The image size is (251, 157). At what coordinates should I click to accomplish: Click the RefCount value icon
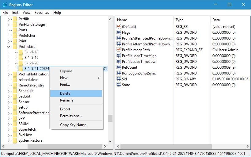point(119,67)
